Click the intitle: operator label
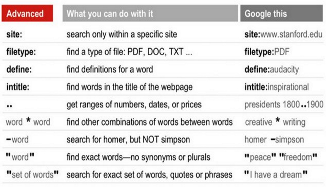 pyautogui.click(x=18, y=87)
